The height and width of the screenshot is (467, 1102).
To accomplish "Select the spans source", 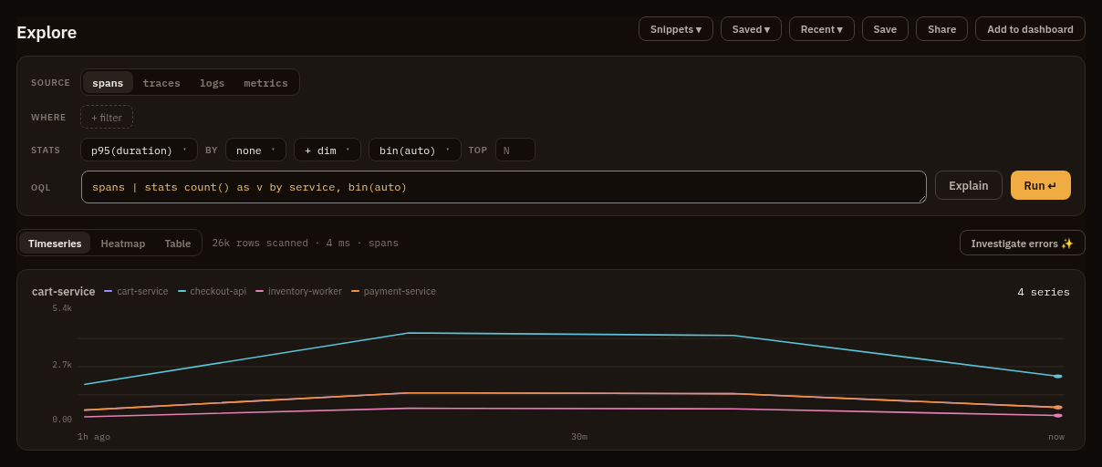I will pos(108,82).
